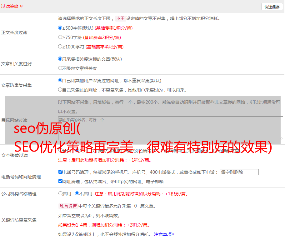Click the 私有词库 tag label
The image size is (285, 240).
tap(67, 206)
